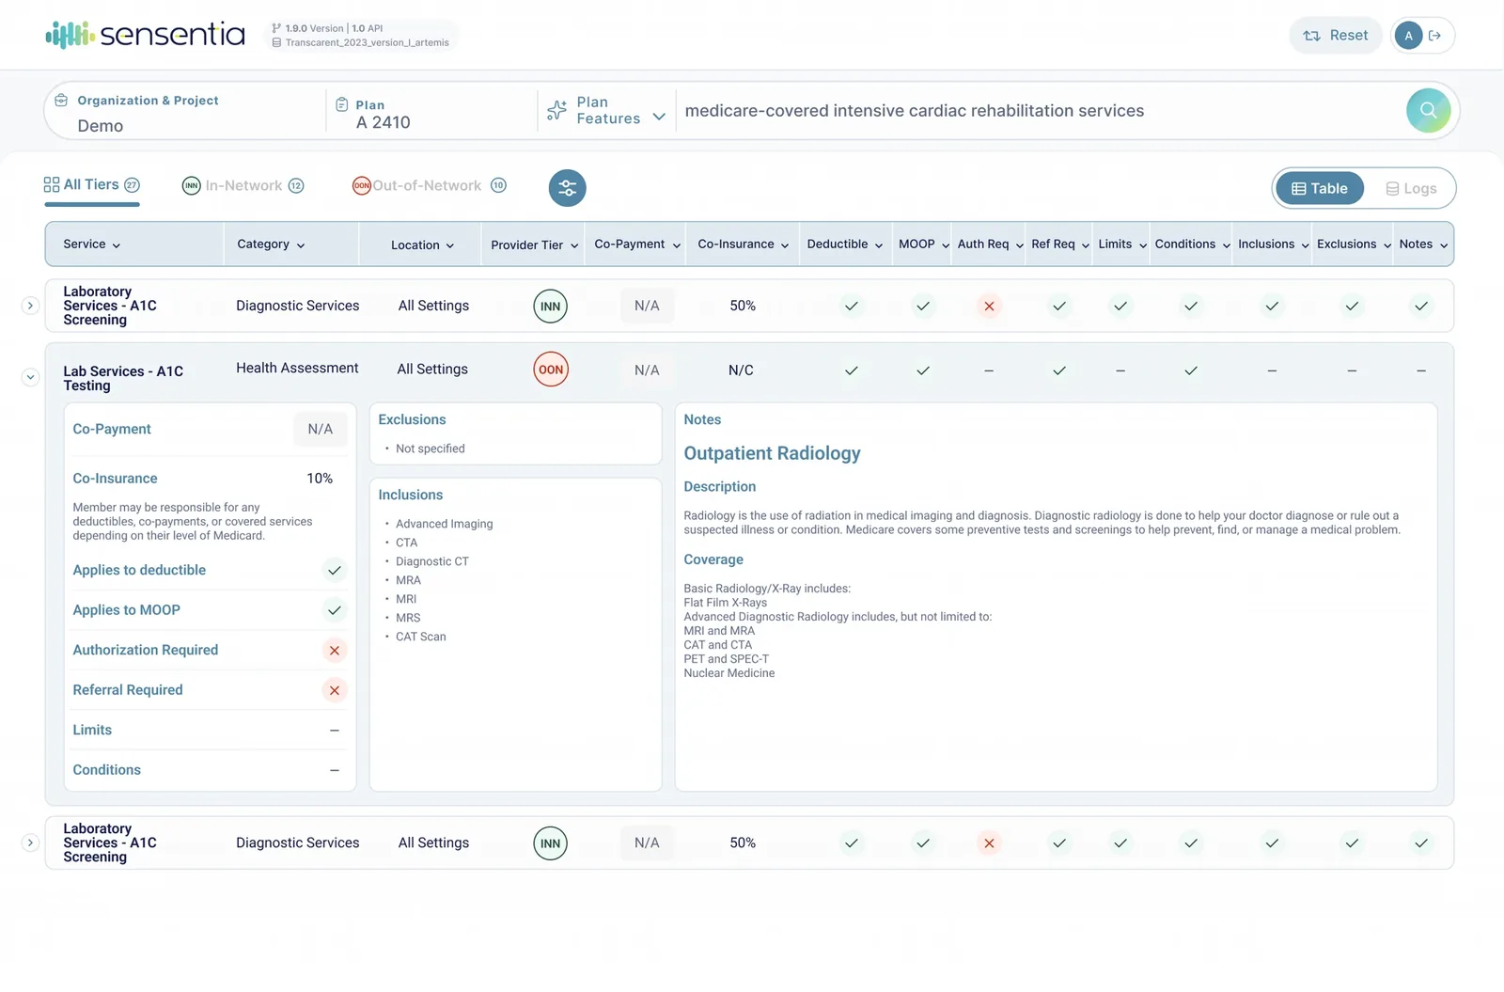The image size is (1504, 992).
Task: Click the database icon beside Transcarent_2023_version_l_artemis
Action: click(x=276, y=42)
